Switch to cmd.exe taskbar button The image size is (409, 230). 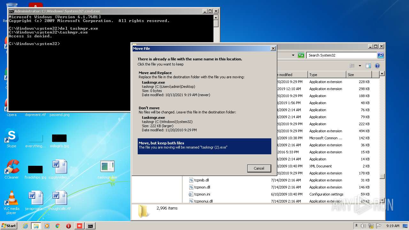(x=90, y=226)
